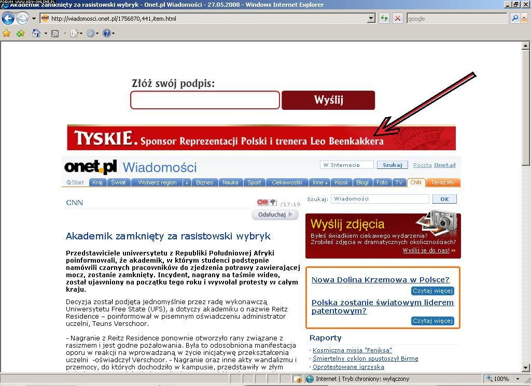Open the Wybierz region tab
531x386 pixels.
click(158, 182)
